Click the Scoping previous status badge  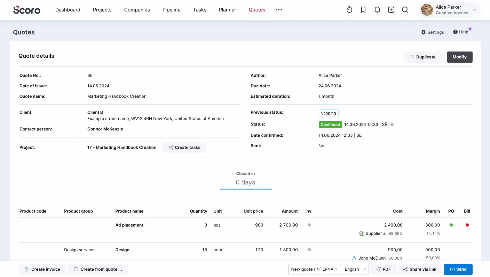(x=329, y=113)
